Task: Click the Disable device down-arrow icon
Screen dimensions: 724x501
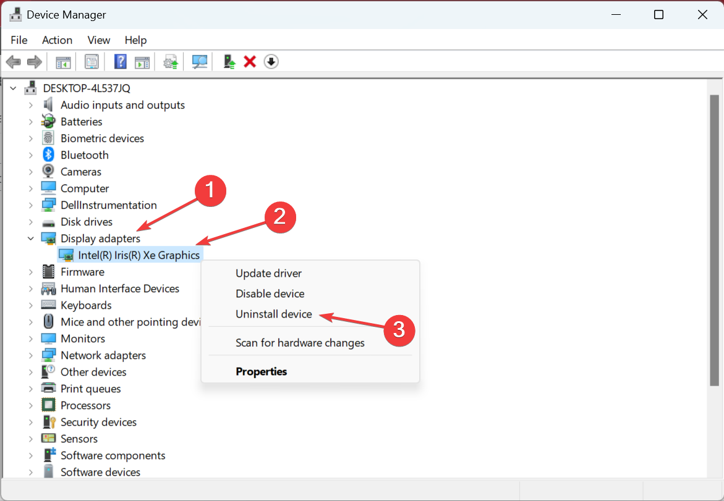Action: [271, 61]
